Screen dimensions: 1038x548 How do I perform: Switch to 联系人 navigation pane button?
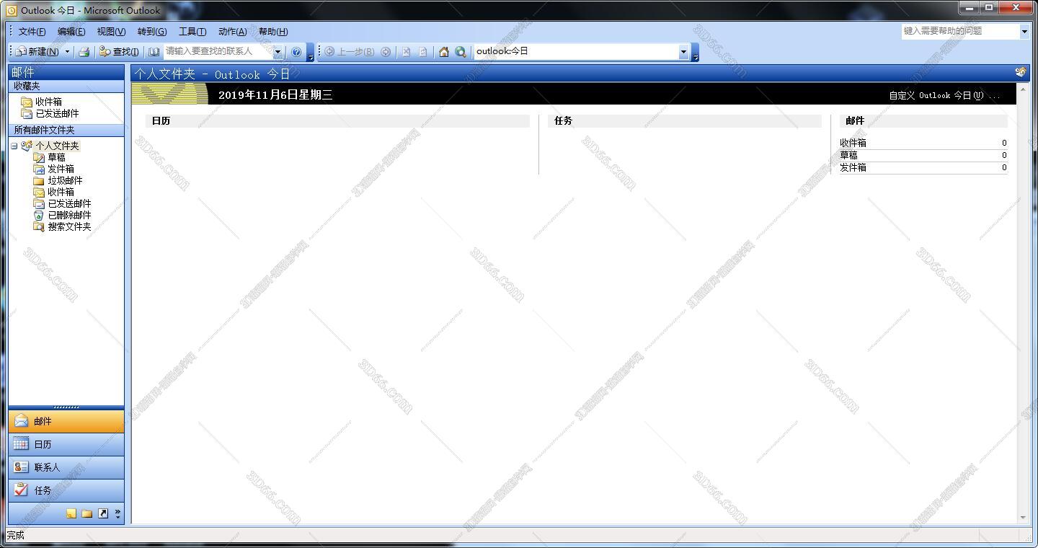[x=66, y=467]
